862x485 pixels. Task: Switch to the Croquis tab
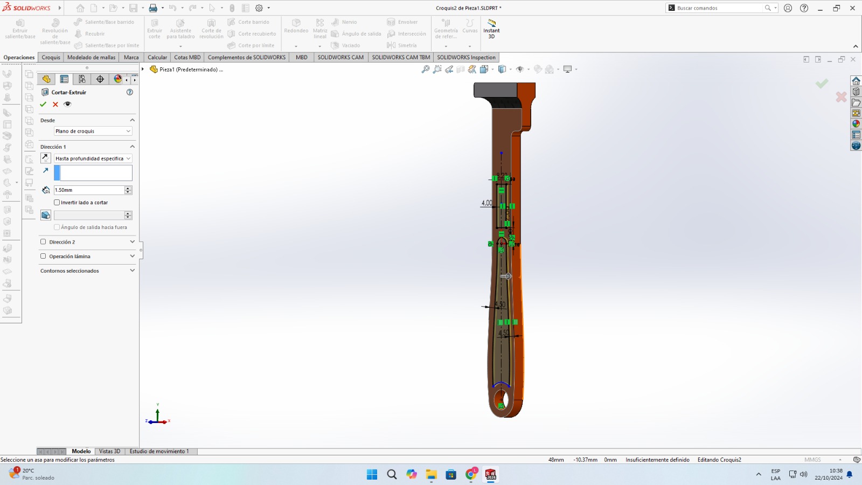51,57
